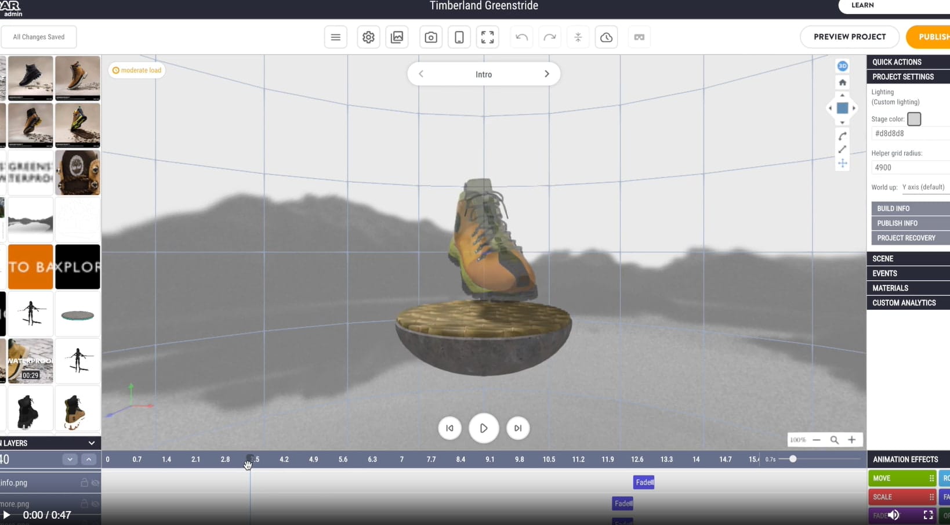Screen dimensions: 950x525
Task: Toggle visibility of more.png layer
Action: click(95, 504)
